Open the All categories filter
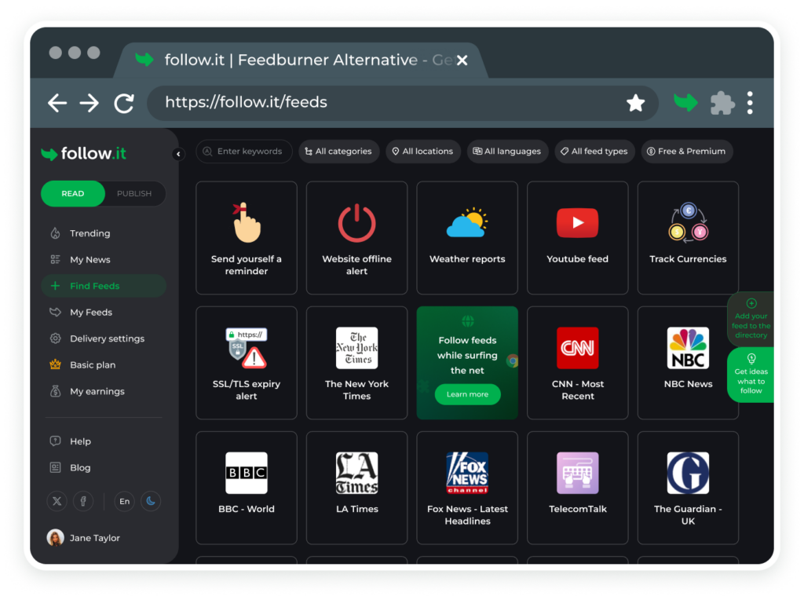 click(x=339, y=152)
